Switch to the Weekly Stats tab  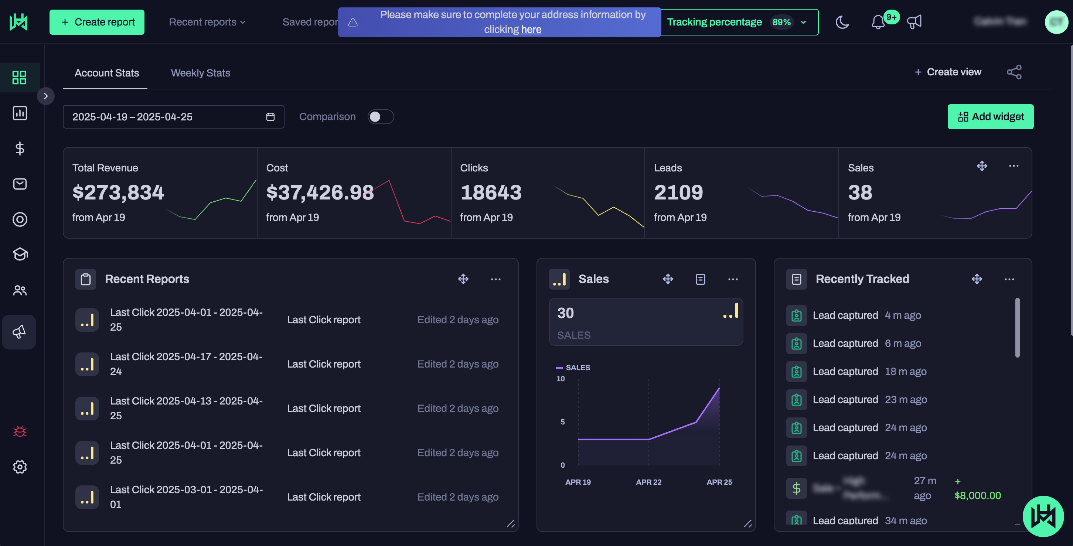200,73
